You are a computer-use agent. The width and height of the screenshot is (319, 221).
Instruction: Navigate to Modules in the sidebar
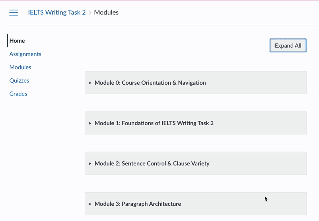pyautogui.click(x=20, y=67)
